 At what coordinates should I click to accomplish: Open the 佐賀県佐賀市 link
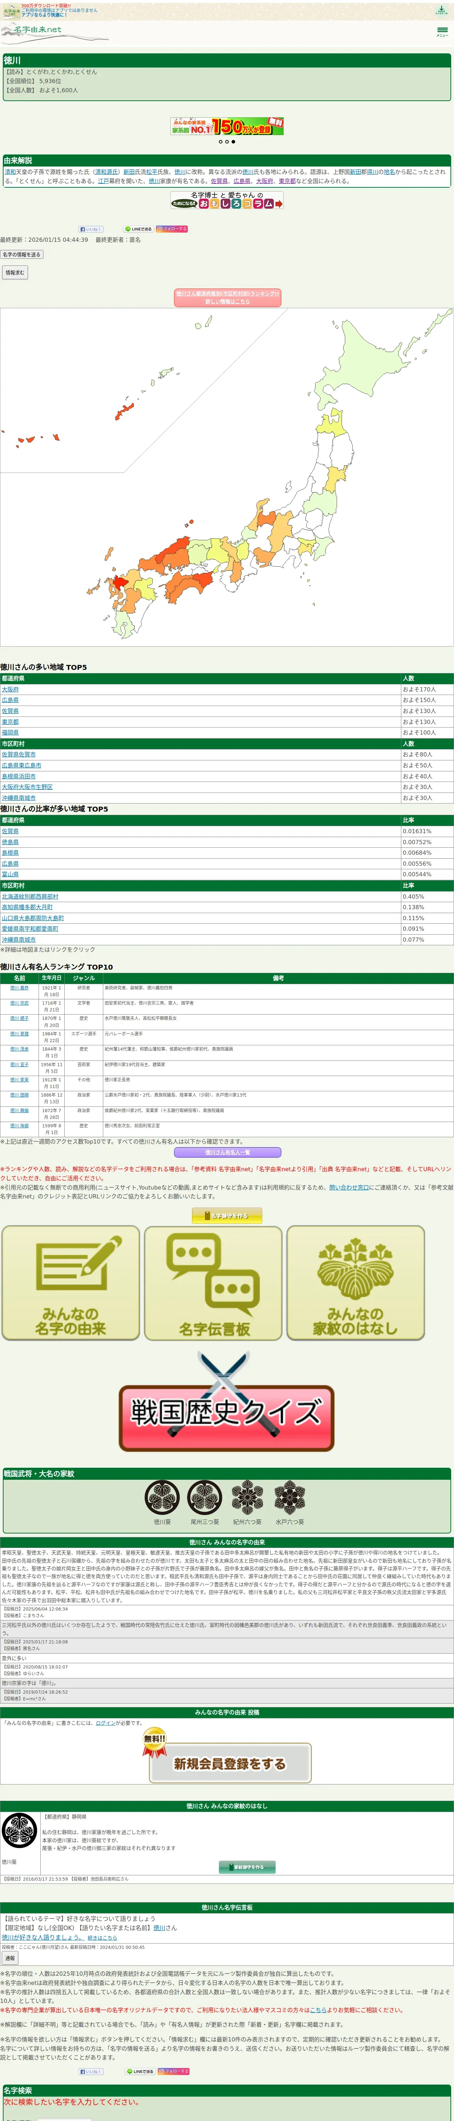[19, 754]
